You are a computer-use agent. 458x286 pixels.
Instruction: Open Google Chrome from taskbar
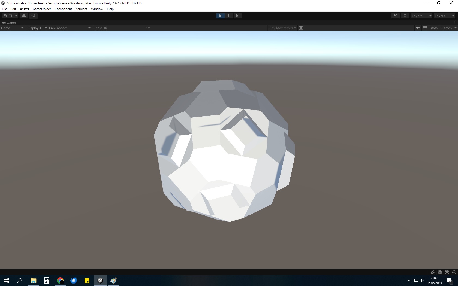(x=60, y=281)
